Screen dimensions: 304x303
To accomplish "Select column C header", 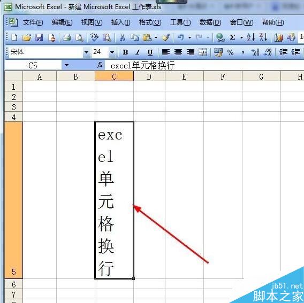I will (x=114, y=76).
